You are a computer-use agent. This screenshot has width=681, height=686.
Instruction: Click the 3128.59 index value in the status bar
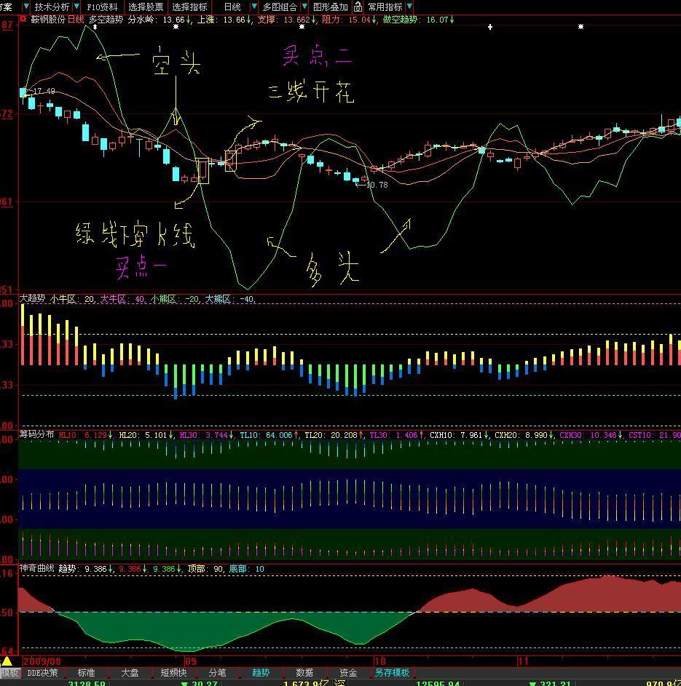(x=87, y=683)
